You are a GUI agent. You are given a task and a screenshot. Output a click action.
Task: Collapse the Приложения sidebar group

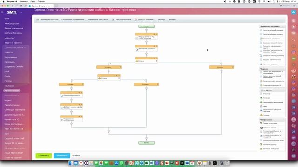tap(11, 96)
